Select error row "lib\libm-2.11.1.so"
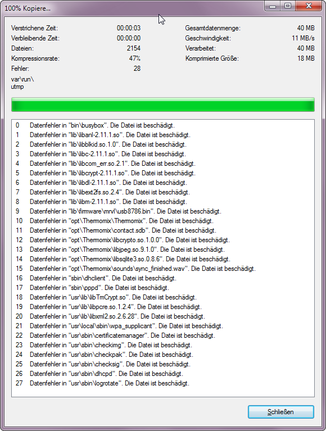326x431 pixels. point(163,202)
